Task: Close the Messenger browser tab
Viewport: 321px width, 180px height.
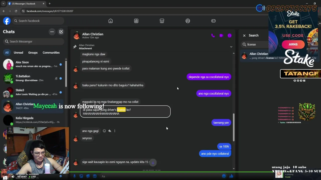Action: 43,3
